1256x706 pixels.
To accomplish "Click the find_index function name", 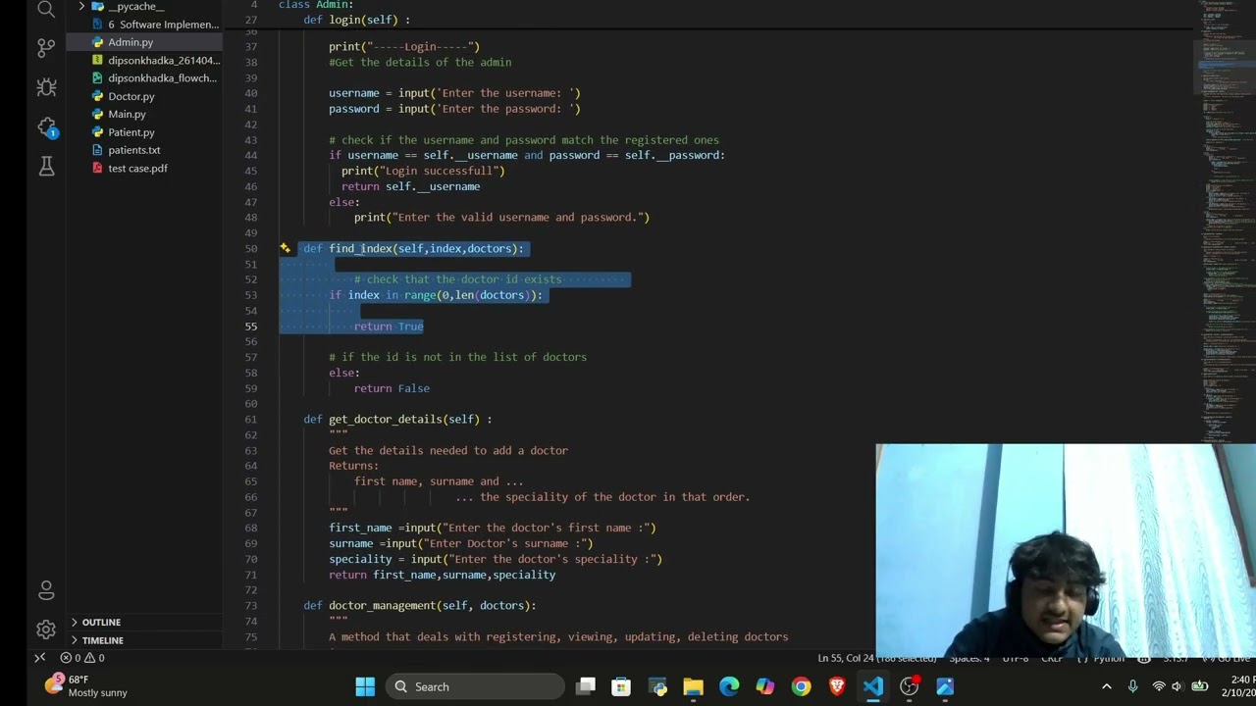I will (360, 248).
